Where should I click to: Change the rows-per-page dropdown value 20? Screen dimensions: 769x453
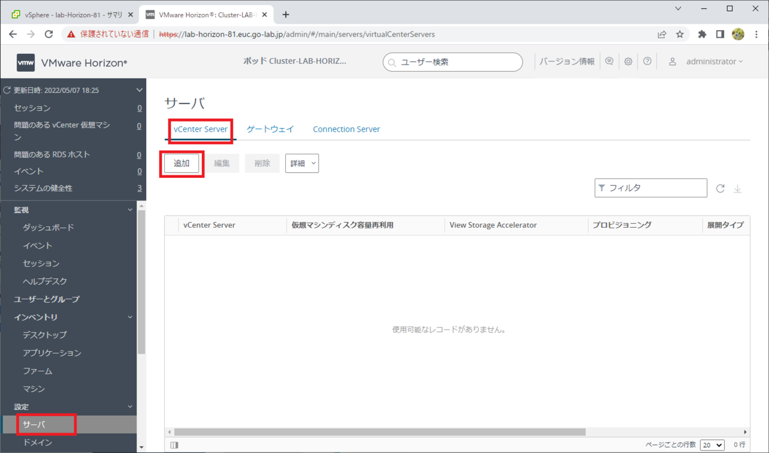coord(712,445)
